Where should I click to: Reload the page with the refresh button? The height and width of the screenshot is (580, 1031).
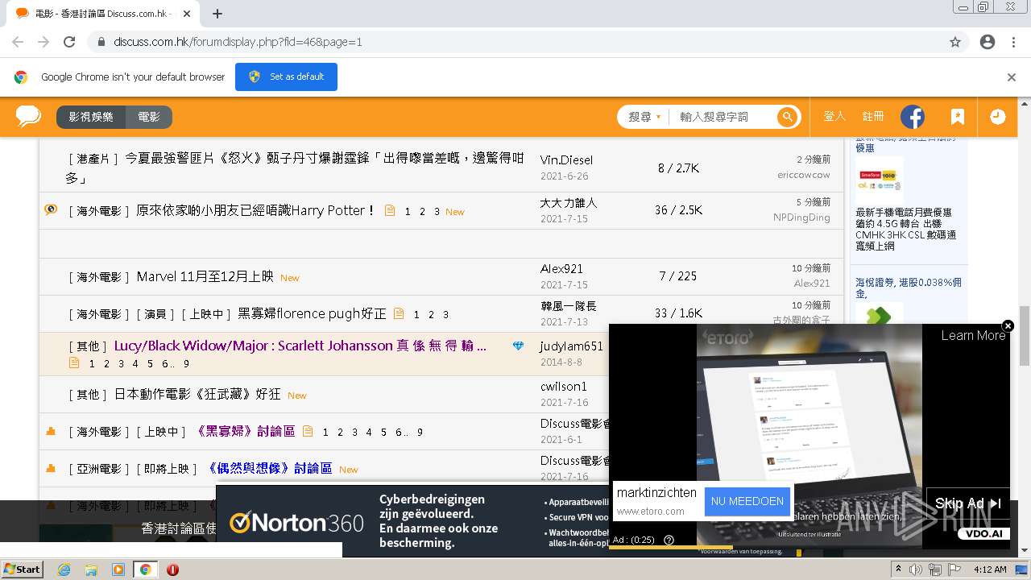click(69, 42)
